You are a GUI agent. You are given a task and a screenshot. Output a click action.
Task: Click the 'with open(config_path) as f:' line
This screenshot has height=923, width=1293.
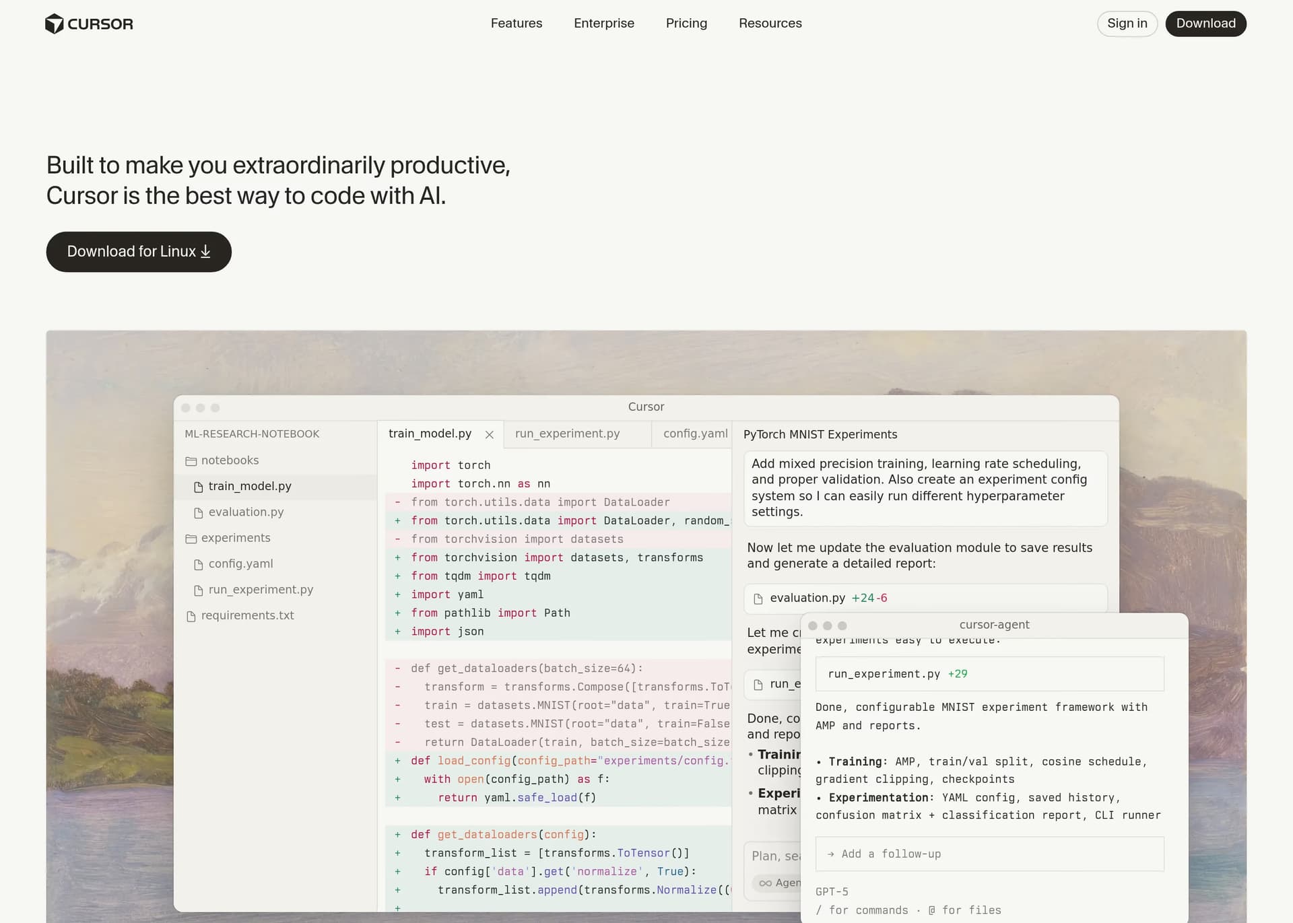(517, 780)
